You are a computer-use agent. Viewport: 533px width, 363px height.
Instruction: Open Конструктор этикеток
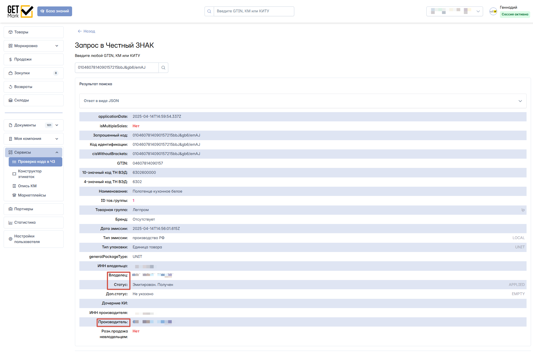click(x=35, y=174)
